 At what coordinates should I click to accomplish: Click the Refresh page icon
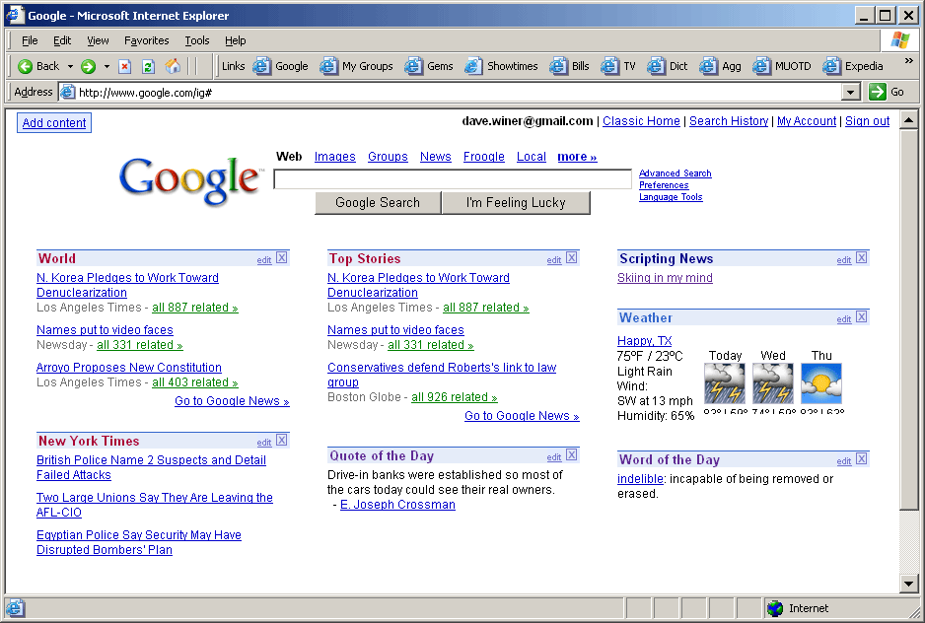(148, 66)
